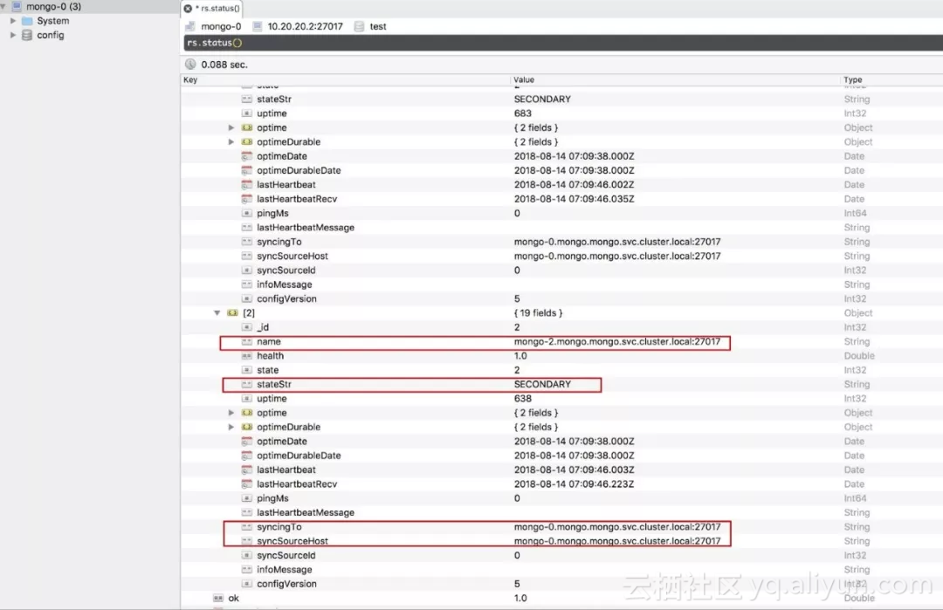Click the mongo-0 connection icon in the toolbar
This screenshot has height=610, width=943.
tap(190, 26)
